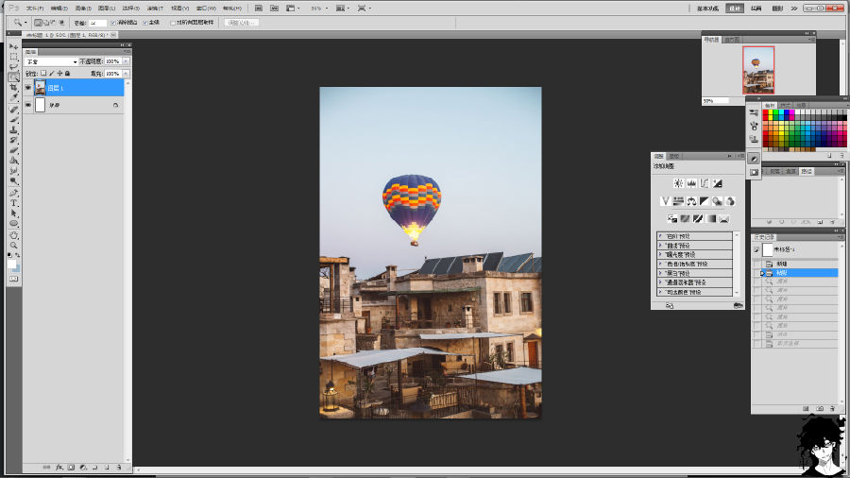Click the Color Balance adjustment icon
This screenshot has width=850, height=478.
(x=691, y=201)
